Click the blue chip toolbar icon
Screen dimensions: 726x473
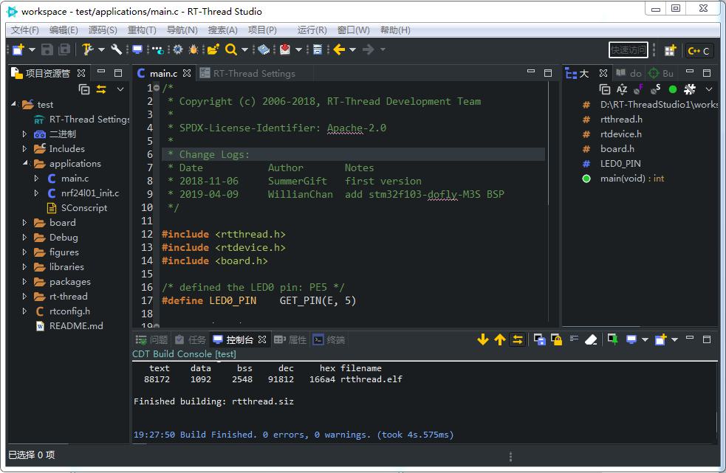264,49
